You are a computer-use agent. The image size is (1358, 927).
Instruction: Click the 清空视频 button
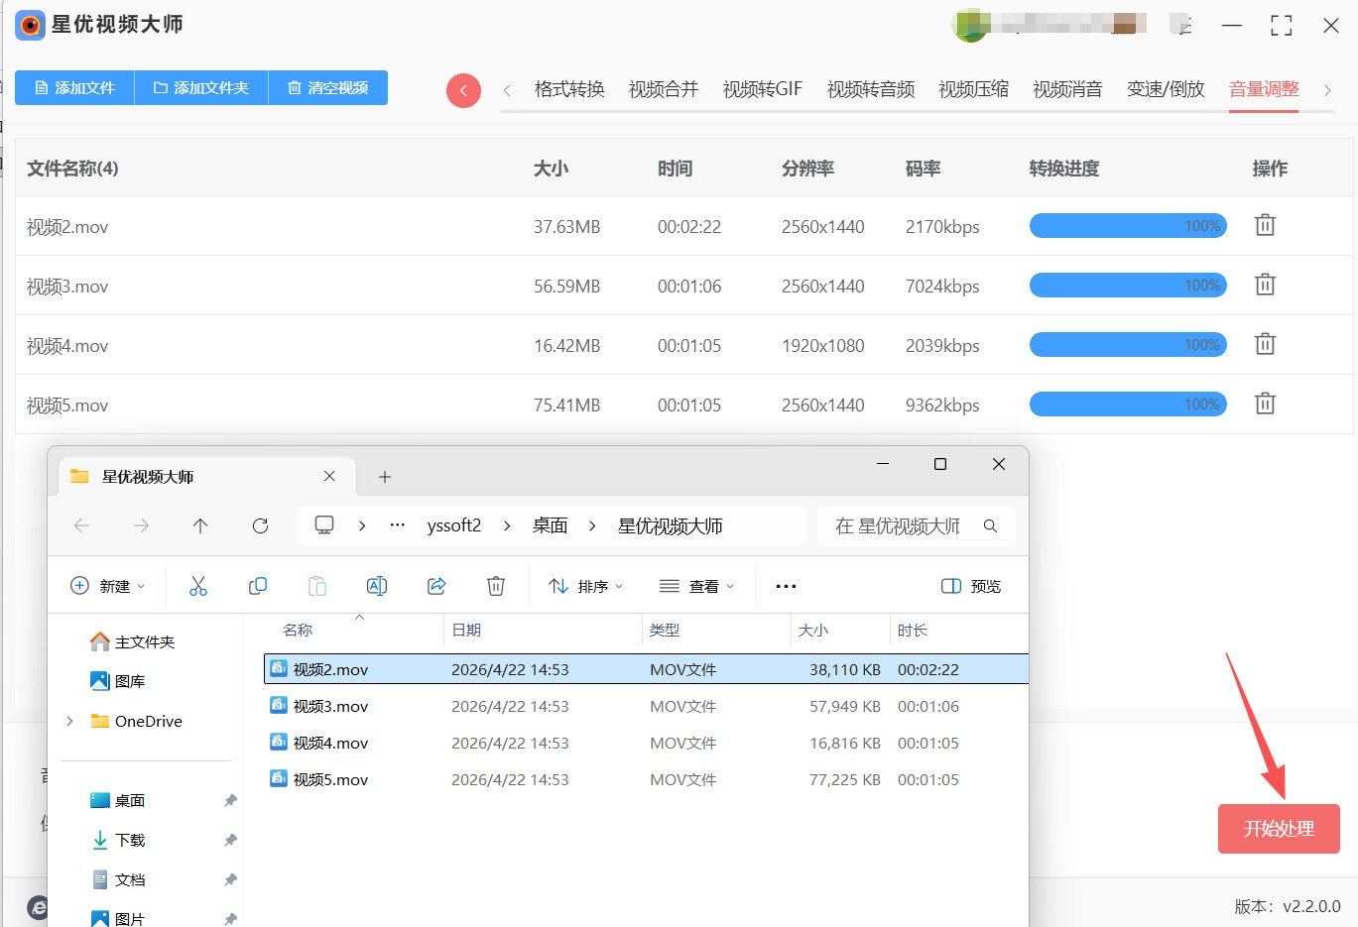tap(328, 87)
